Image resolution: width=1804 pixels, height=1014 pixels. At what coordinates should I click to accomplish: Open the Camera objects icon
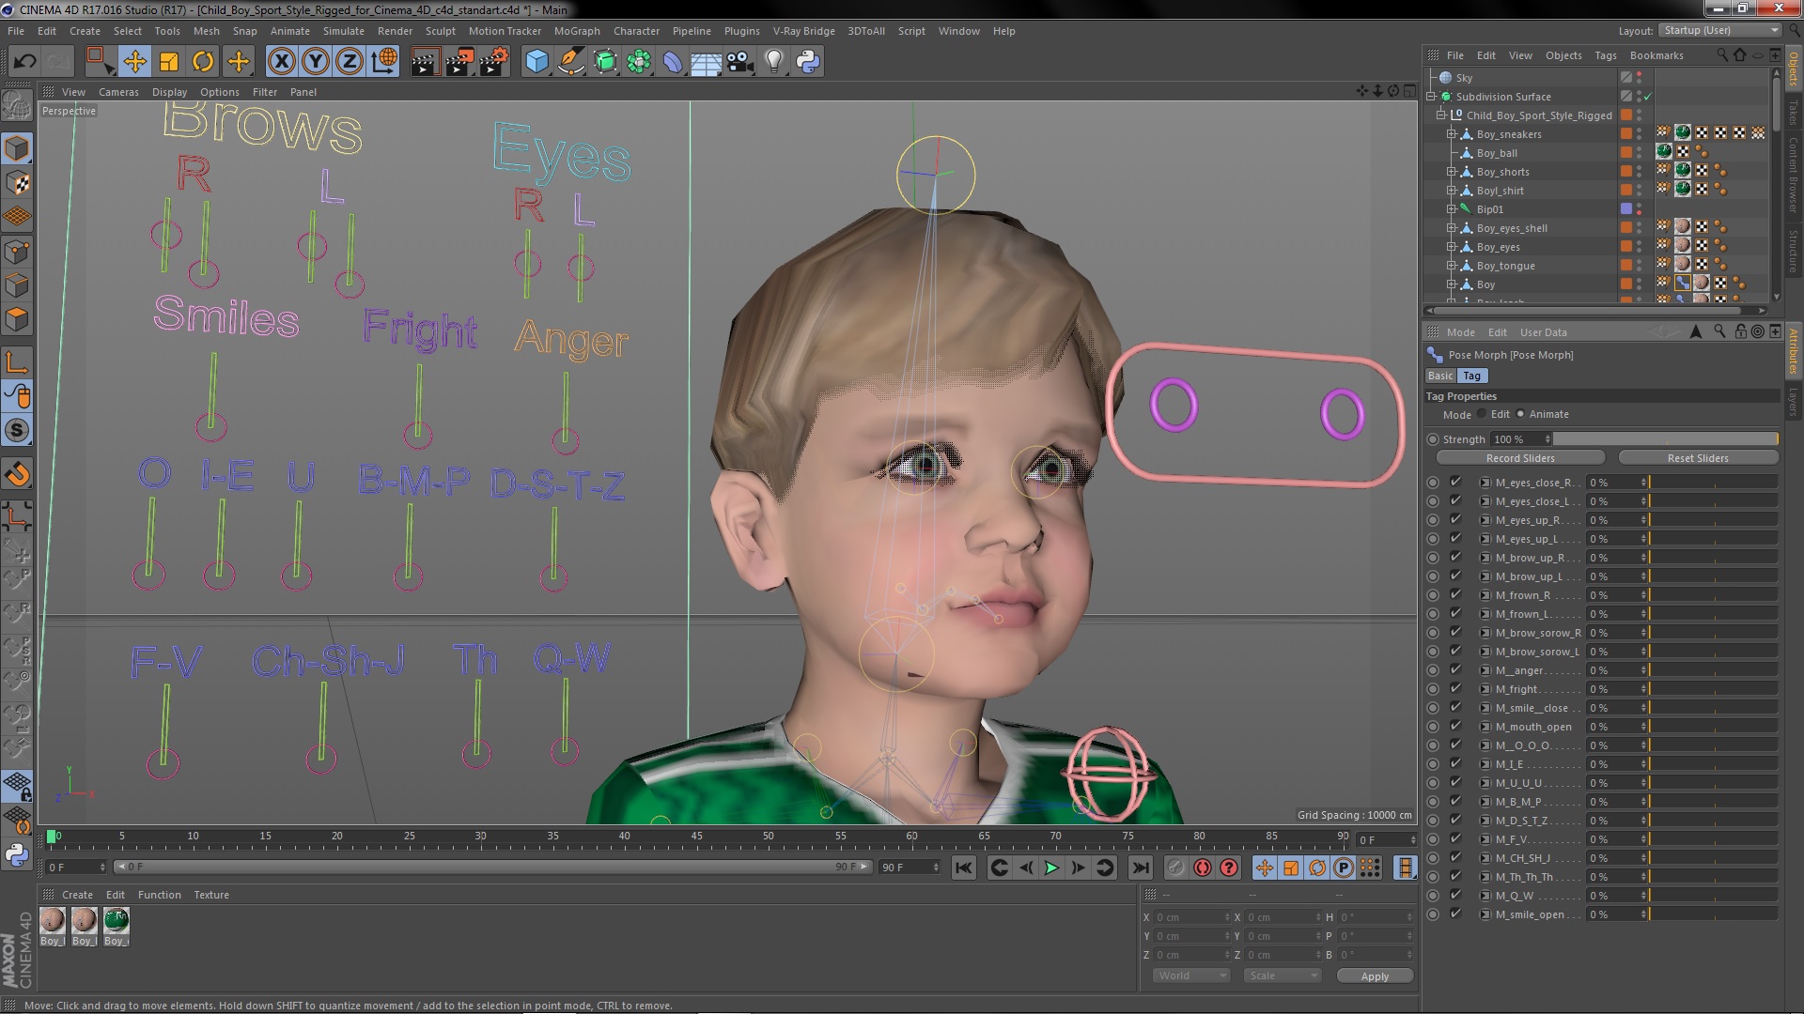pyautogui.click(x=740, y=62)
